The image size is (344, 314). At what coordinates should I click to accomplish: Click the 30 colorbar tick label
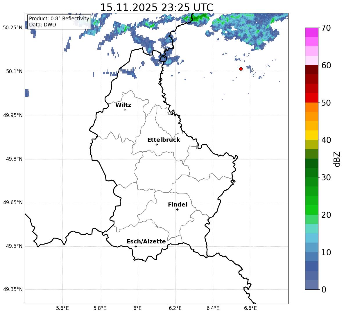click(x=326, y=177)
